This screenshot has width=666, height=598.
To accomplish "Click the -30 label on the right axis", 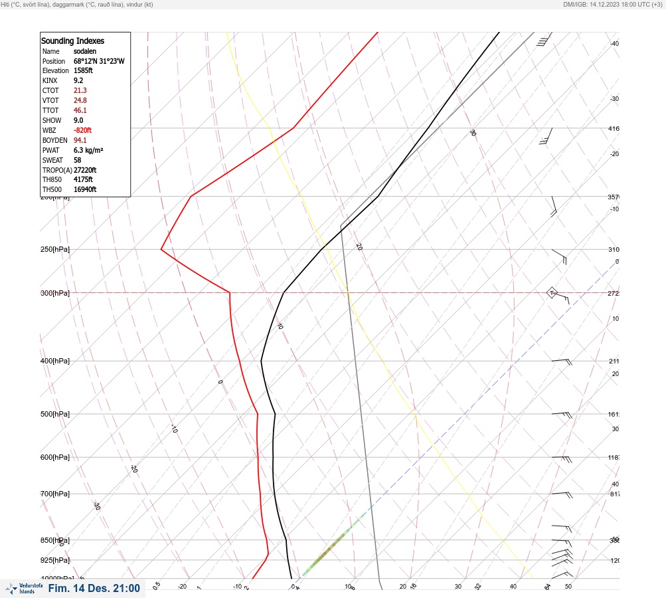I will 614,98.
